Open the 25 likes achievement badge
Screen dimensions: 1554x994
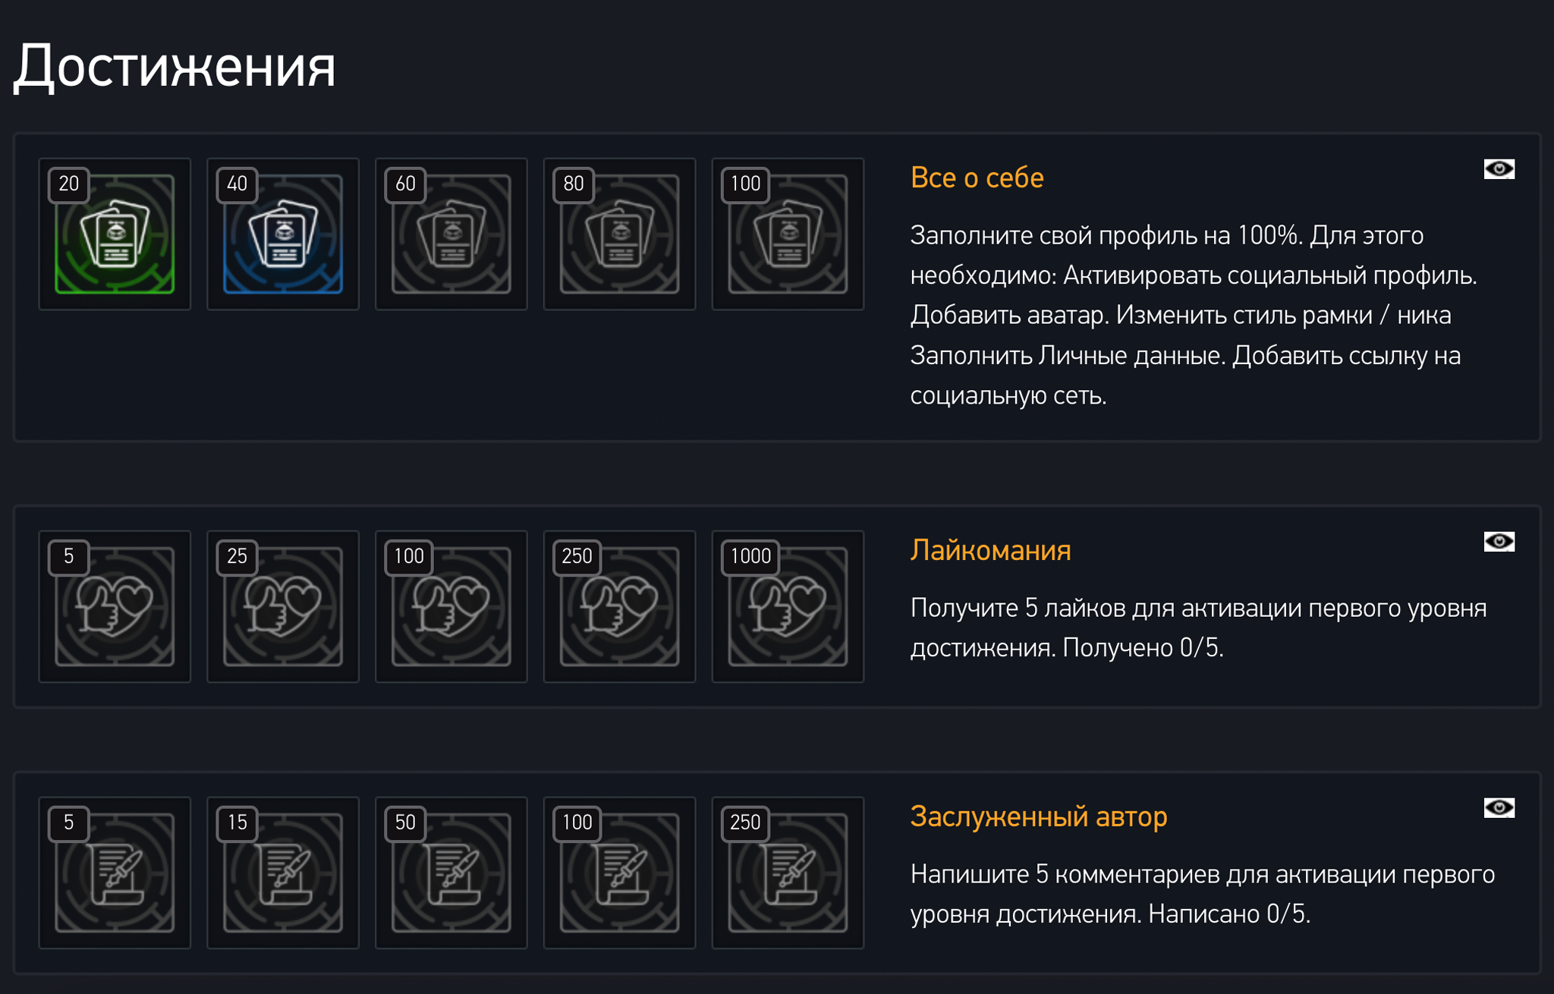[x=283, y=606]
